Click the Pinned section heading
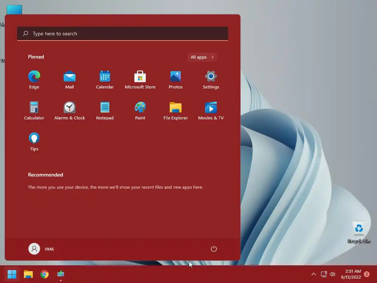The width and height of the screenshot is (377, 283). click(36, 57)
